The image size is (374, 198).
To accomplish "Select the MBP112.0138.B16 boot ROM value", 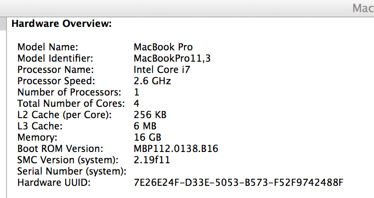I will tap(176, 149).
